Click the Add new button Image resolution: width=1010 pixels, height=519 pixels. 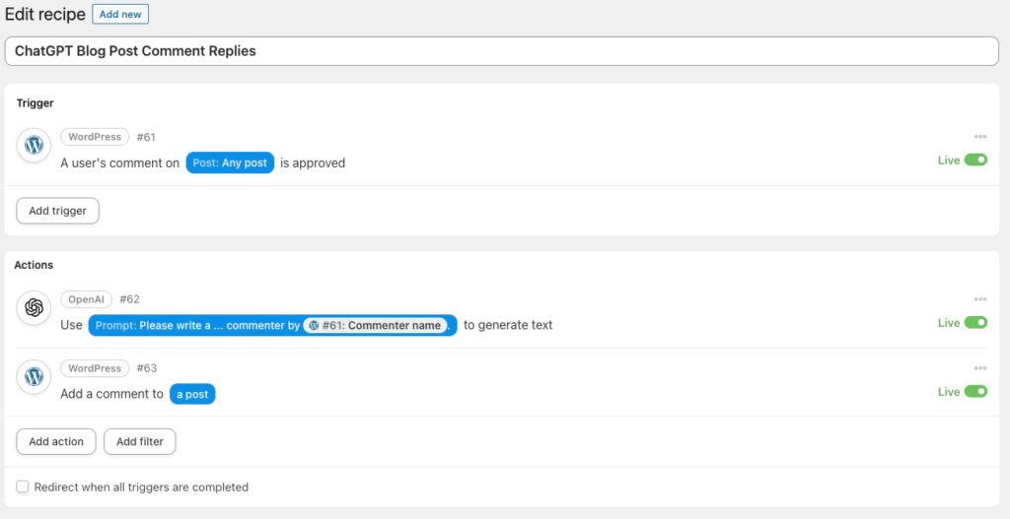click(x=120, y=15)
